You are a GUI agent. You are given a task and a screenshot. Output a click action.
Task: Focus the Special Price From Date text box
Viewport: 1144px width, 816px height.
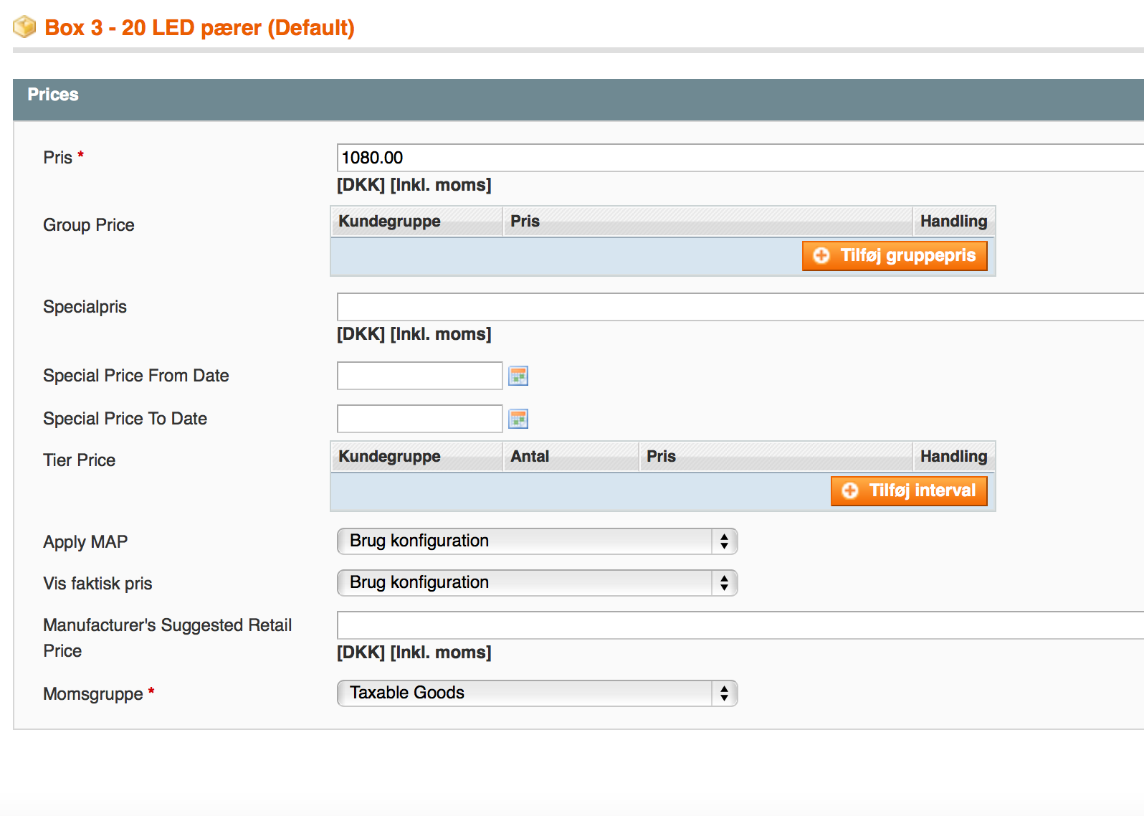419,376
